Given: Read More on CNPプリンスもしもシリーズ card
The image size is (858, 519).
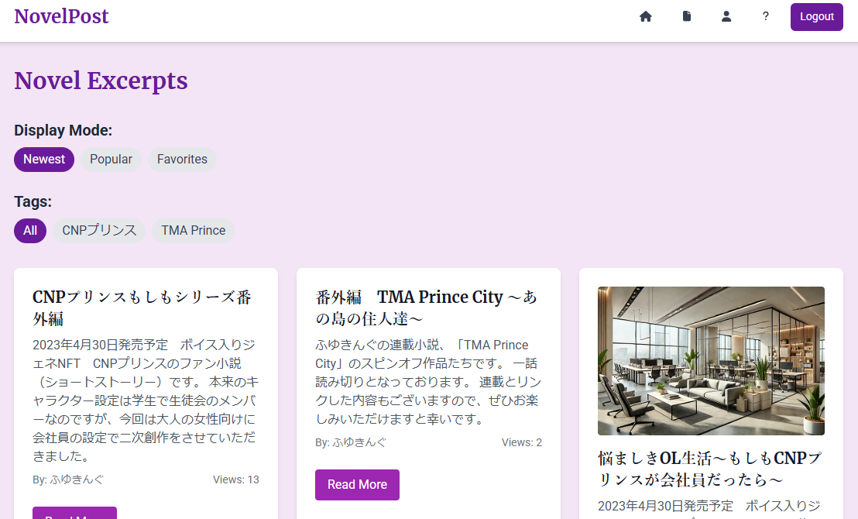Looking at the screenshot, I should (74, 514).
